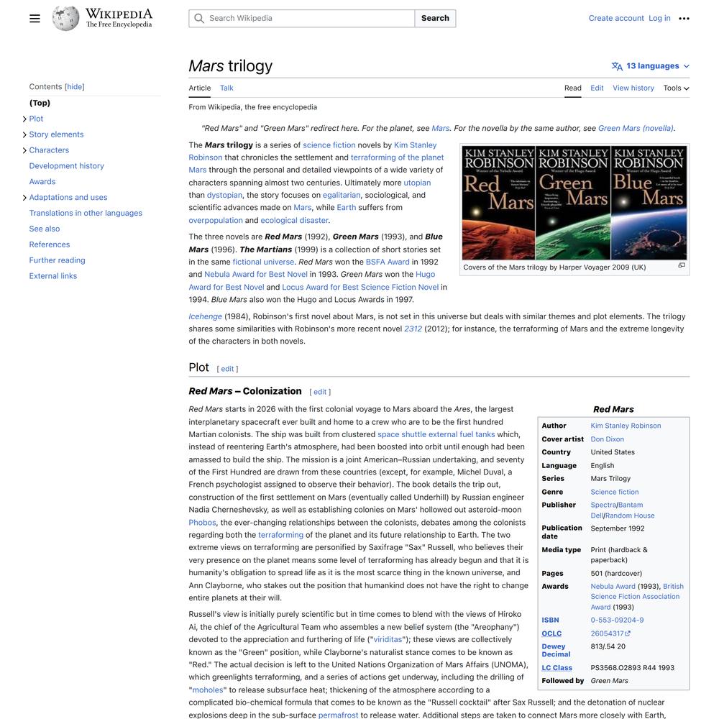Open the ISBN 0-553-09204-9 link
This screenshot has height=719, width=719.
[x=617, y=620]
